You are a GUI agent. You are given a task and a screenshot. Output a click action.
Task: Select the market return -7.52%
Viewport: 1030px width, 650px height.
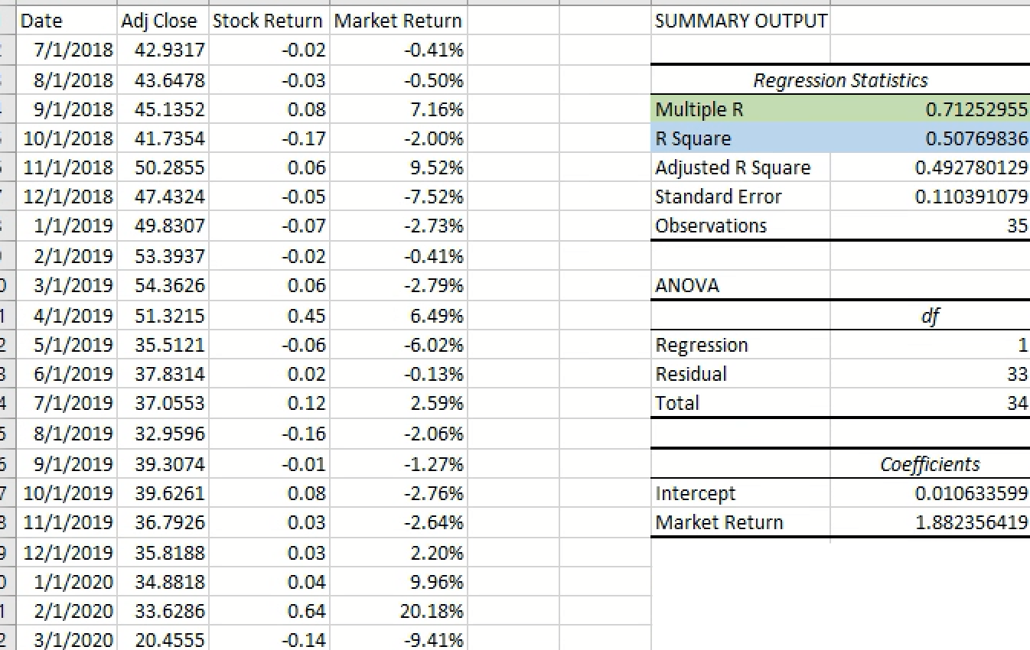(398, 197)
